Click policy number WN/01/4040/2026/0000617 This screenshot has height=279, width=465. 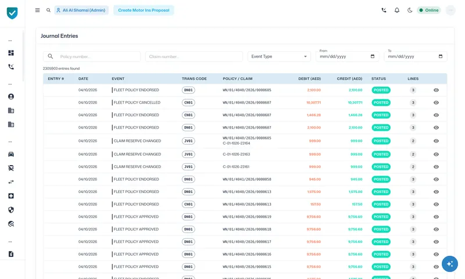click(246, 242)
